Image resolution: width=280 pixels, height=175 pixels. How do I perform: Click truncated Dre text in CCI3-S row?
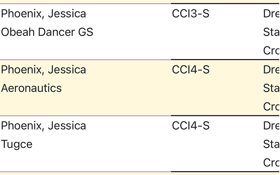(x=271, y=13)
